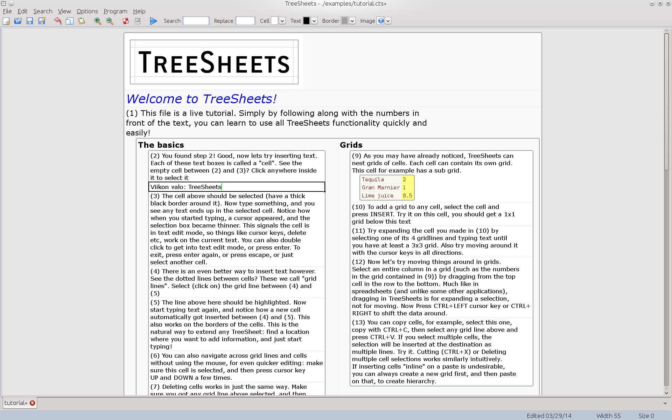672x420 pixels.
Task: Open the Options menu
Action: tap(87, 11)
